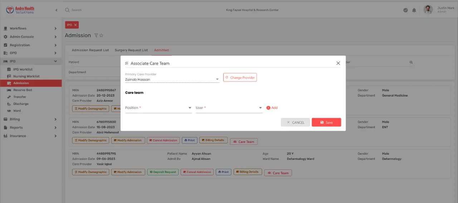Open the verified checkmark icon in header
The width and height of the screenshot is (458, 203).
pos(405,10)
